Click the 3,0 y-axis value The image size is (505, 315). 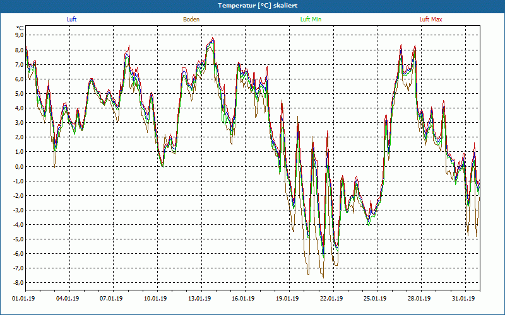[x=20, y=122]
